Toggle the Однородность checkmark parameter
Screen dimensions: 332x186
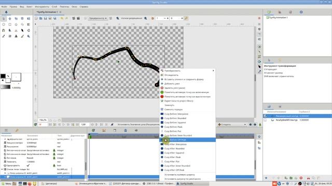pos(28,165)
